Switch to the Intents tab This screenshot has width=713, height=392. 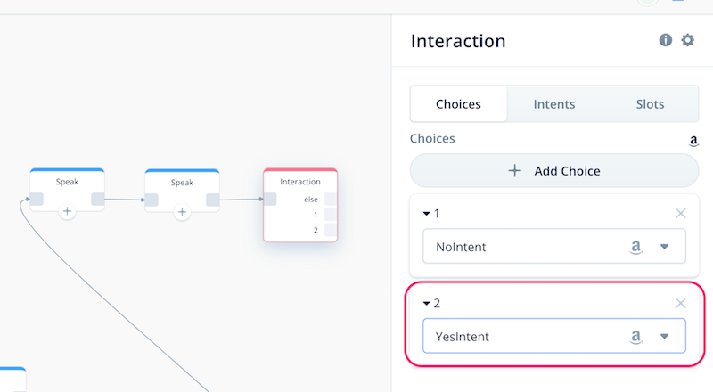pyautogui.click(x=553, y=104)
